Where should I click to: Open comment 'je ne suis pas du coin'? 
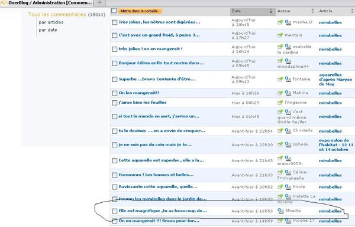click(x=155, y=144)
